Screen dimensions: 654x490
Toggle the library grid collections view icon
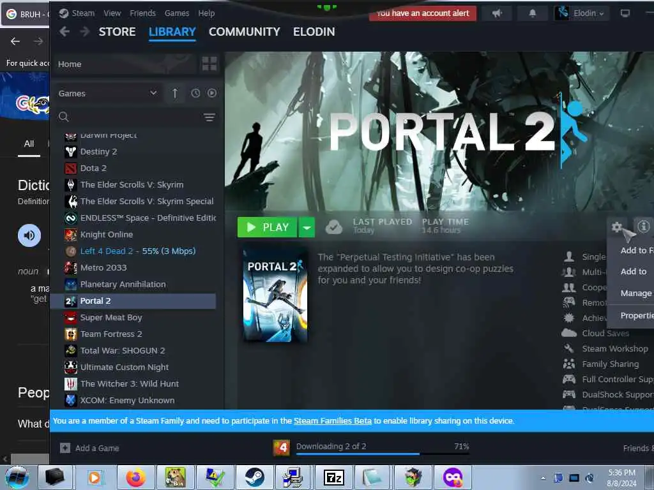(209, 64)
